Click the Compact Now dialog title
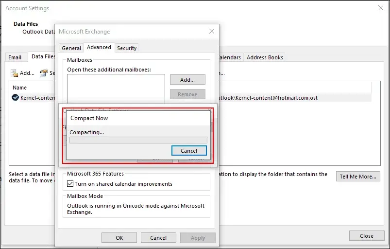Screen dimensions: 390x249 click(x=89, y=118)
